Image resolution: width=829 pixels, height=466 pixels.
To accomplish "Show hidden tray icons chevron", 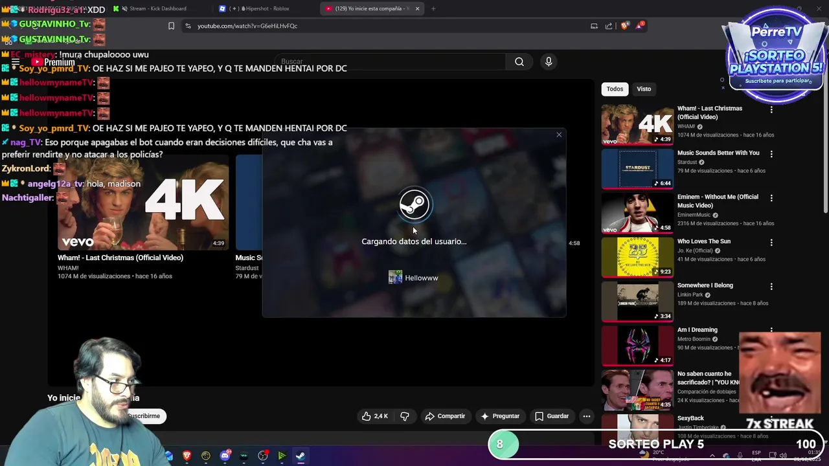I will [712, 456].
